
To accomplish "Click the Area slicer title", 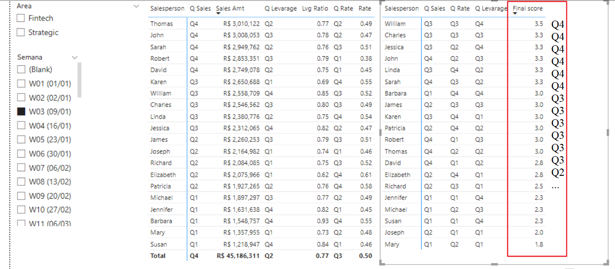I will click(24, 6).
